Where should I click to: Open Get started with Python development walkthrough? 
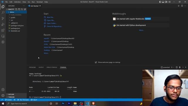click(x=141, y=25)
